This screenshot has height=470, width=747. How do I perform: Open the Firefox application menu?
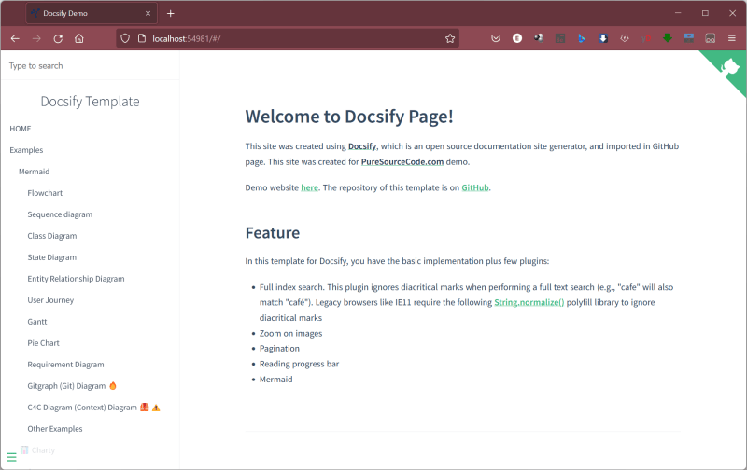(x=732, y=38)
